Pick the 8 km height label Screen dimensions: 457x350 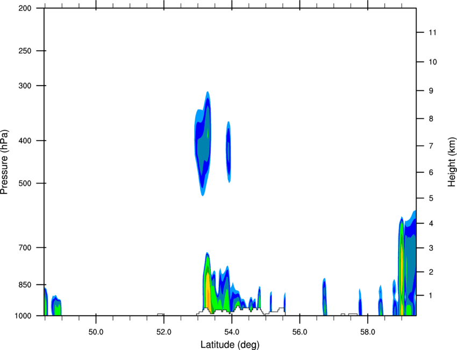(x=431, y=118)
